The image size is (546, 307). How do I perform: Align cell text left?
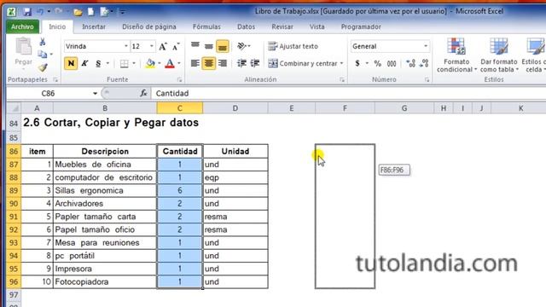pos(195,63)
